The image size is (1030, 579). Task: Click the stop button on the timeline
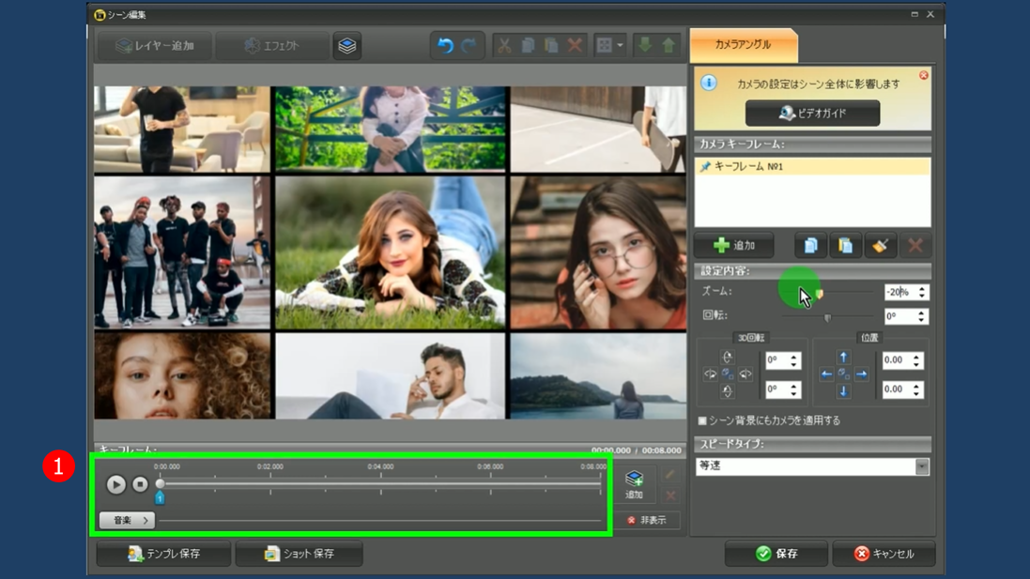pyautogui.click(x=140, y=484)
